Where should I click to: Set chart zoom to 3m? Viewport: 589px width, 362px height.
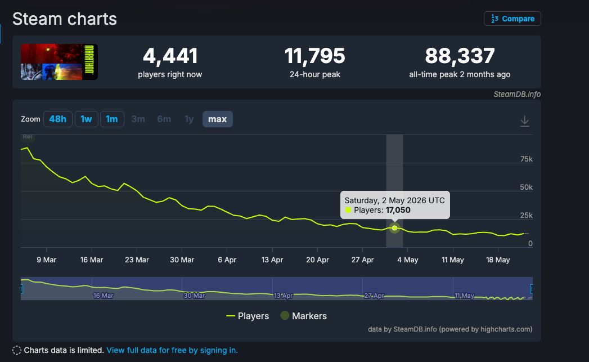coord(138,119)
